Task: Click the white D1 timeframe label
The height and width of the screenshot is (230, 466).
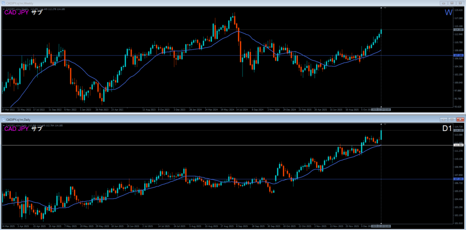Action: [447, 129]
